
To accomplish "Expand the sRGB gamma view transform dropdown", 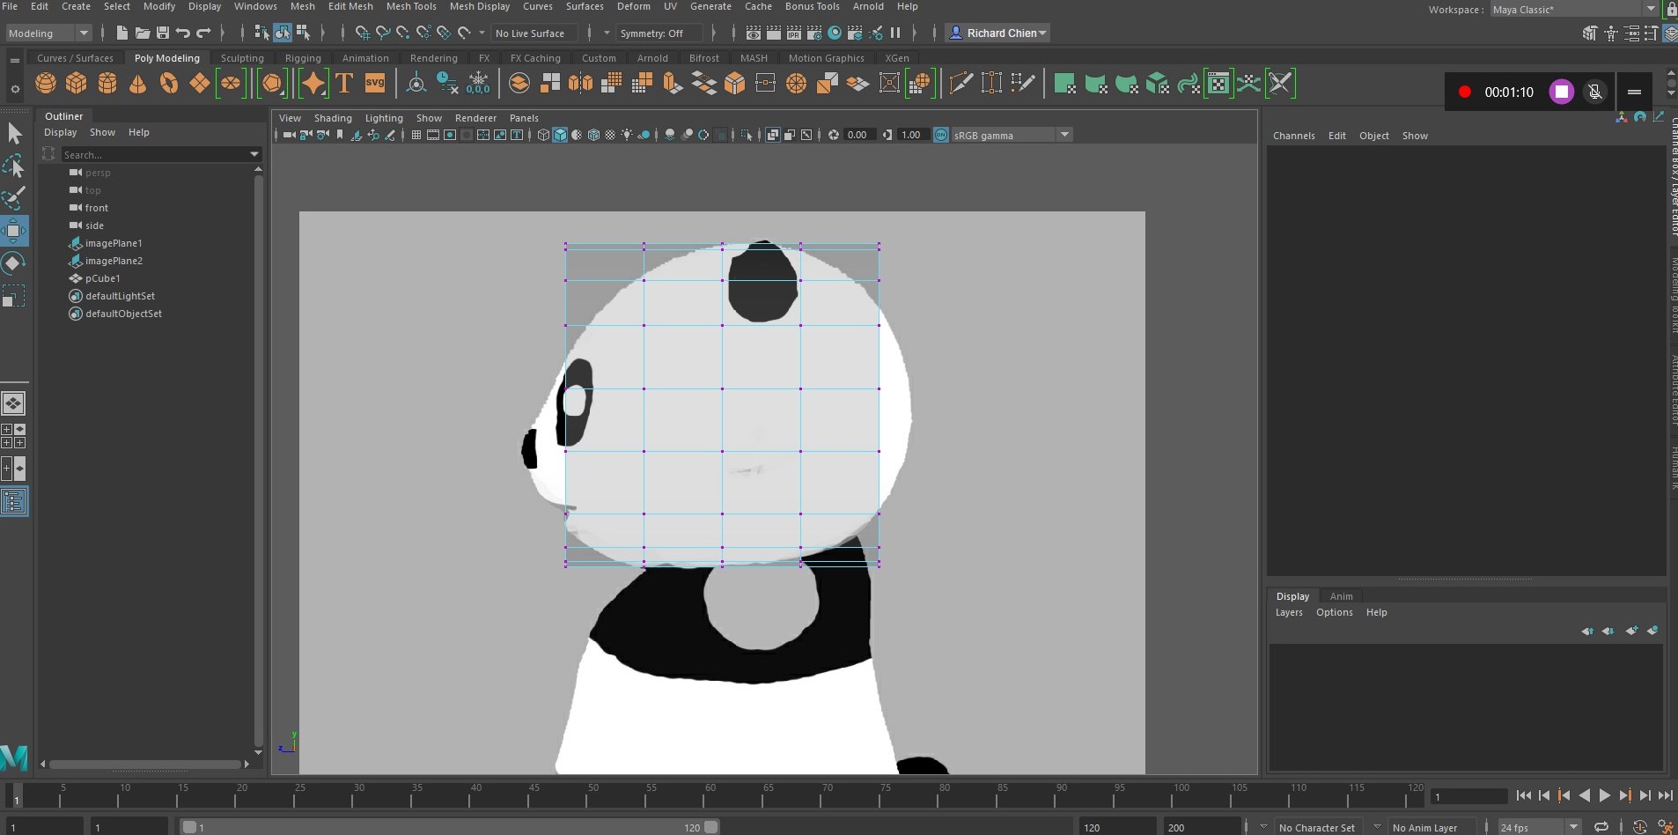I will tap(1064, 135).
